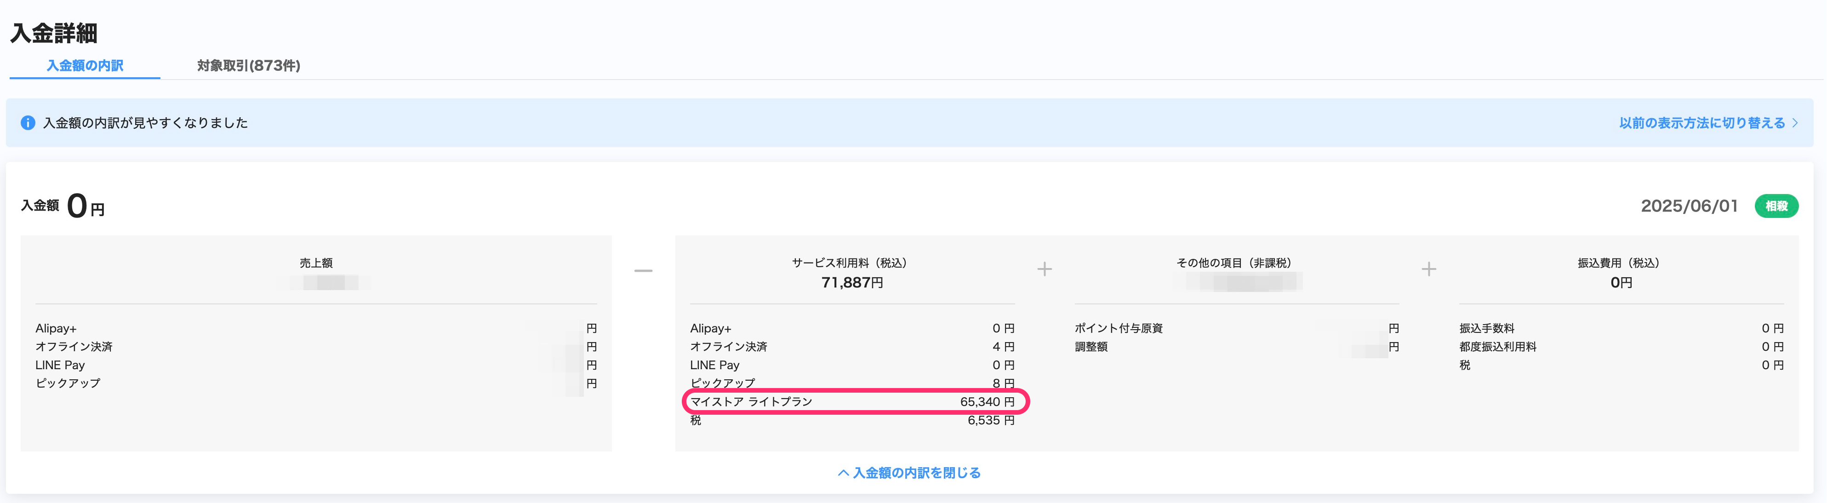Click the blue info icon in the banner
This screenshot has width=1827, height=503.
pyautogui.click(x=28, y=123)
